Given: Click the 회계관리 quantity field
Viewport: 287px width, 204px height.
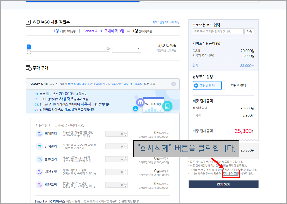Looking at the screenshot, I should [x=115, y=134].
